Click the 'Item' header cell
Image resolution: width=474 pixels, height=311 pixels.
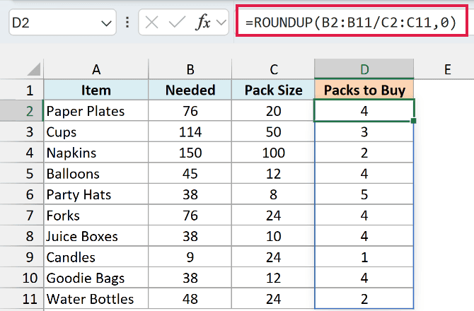point(96,90)
